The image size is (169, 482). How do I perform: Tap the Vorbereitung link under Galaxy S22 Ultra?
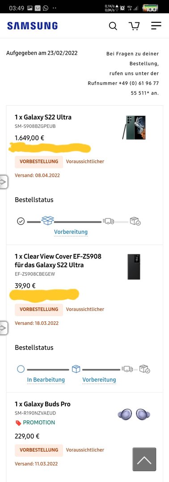[71, 232]
